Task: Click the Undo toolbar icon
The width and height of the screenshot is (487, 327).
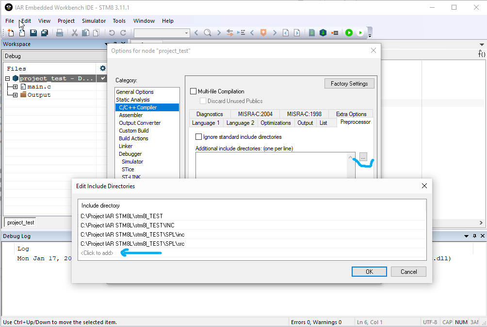Action: [x=112, y=32]
